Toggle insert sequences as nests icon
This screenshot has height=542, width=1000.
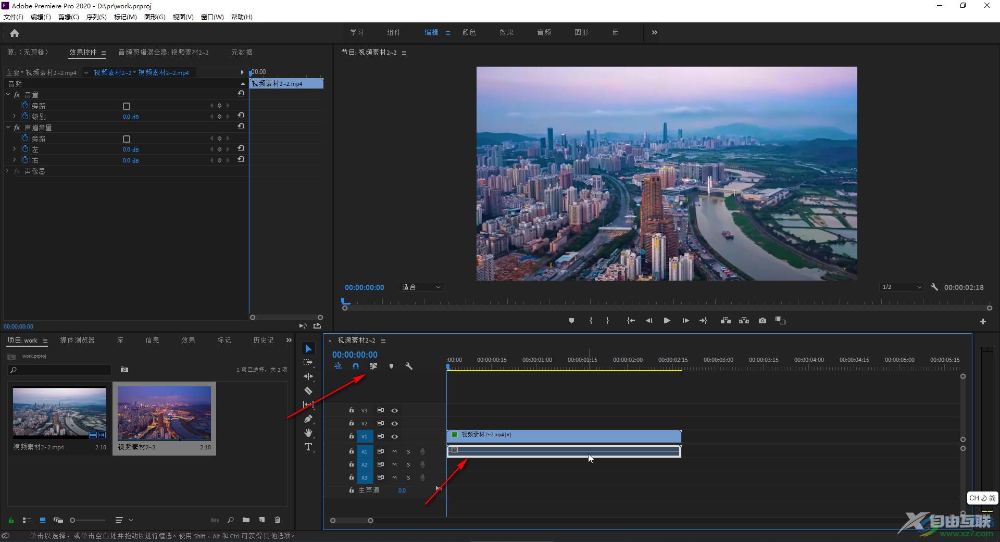pos(338,366)
